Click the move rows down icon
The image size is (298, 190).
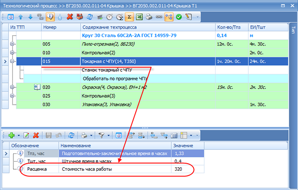pos(142,135)
